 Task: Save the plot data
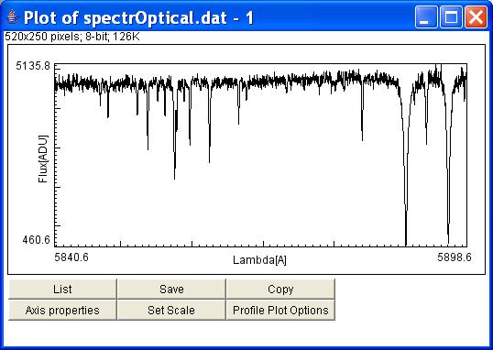[171, 289]
